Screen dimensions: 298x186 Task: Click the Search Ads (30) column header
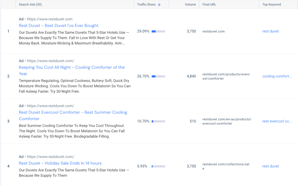pyautogui.click(x=30, y=5)
